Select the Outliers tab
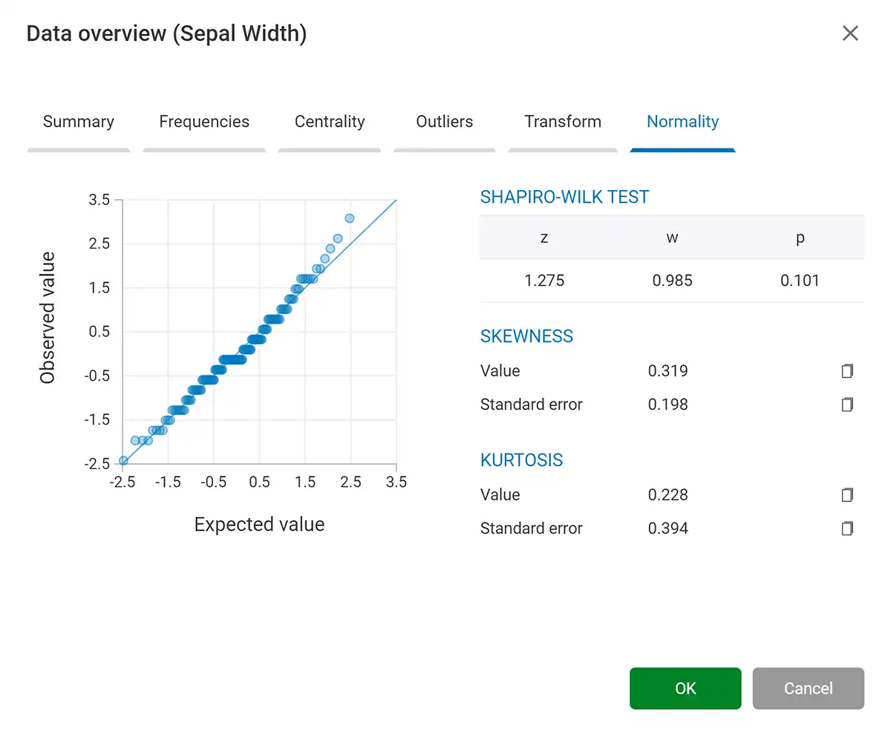 445,122
